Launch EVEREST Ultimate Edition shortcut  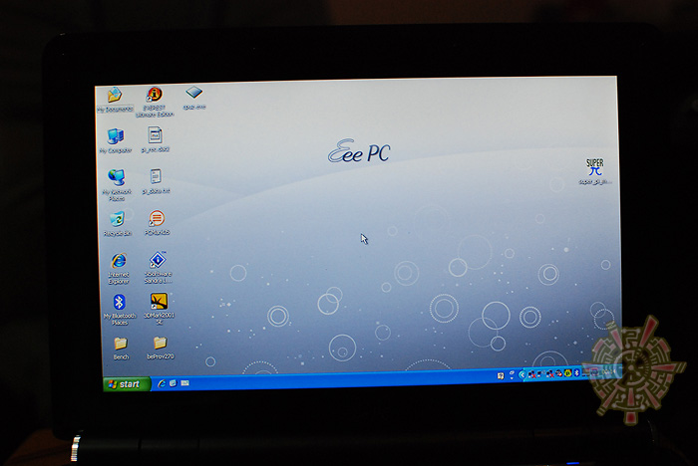click(x=155, y=101)
